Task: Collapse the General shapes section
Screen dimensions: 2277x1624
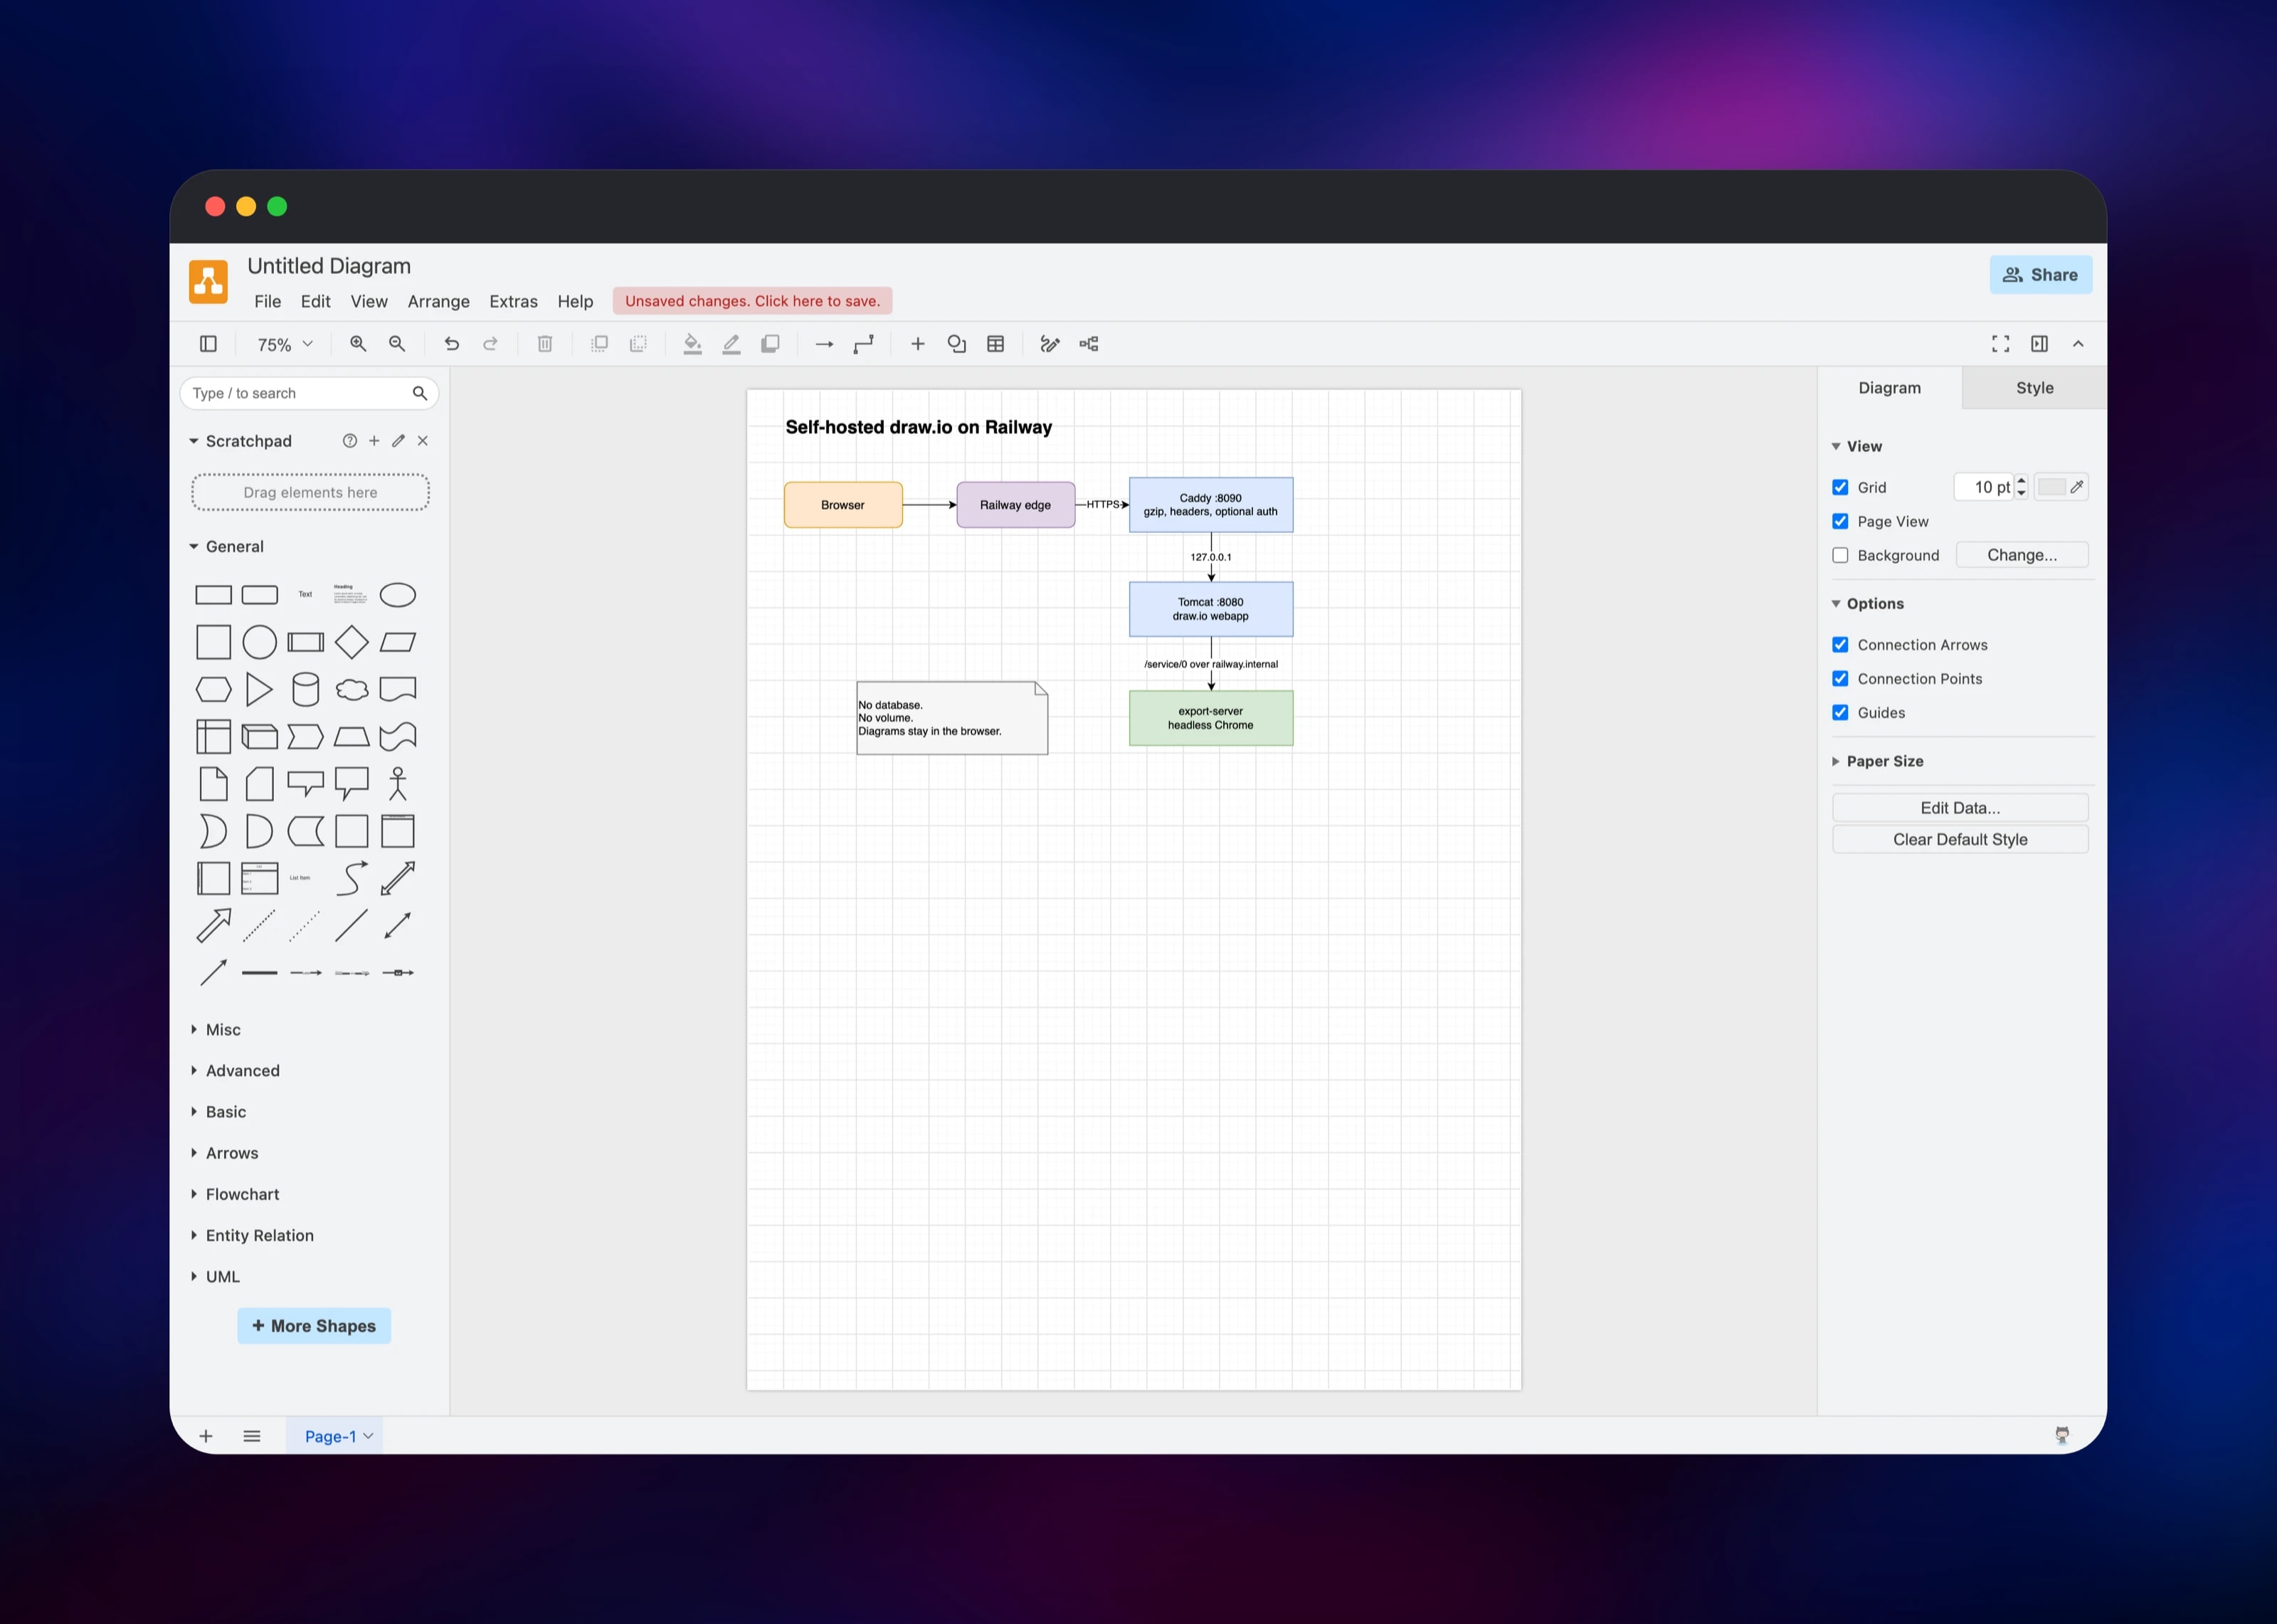Action: (226, 547)
